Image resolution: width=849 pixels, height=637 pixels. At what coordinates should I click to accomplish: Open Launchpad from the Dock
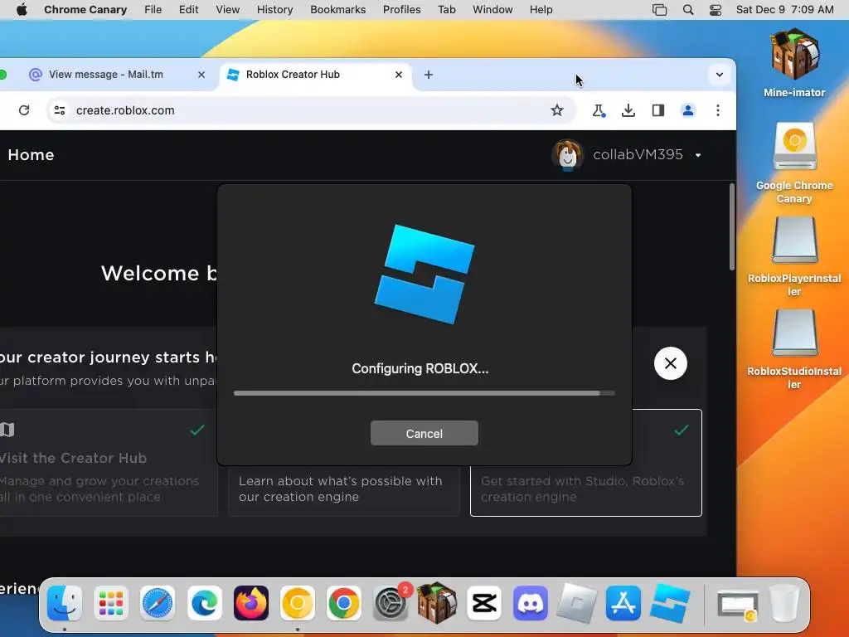pos(111,603)
